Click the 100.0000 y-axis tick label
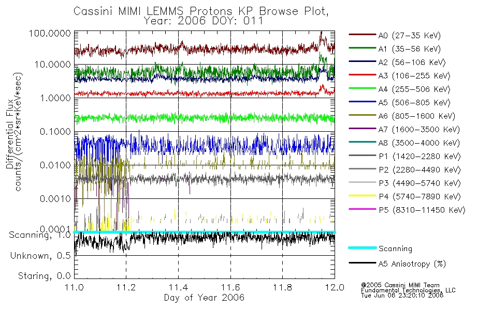 (x=50, y=33)
